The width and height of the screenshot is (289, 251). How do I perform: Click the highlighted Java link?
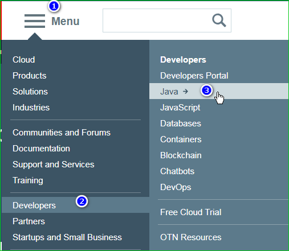tap(219, 91)
